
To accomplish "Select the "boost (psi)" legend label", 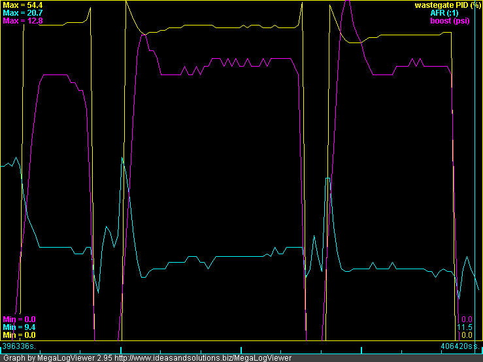I will (450, 21).
